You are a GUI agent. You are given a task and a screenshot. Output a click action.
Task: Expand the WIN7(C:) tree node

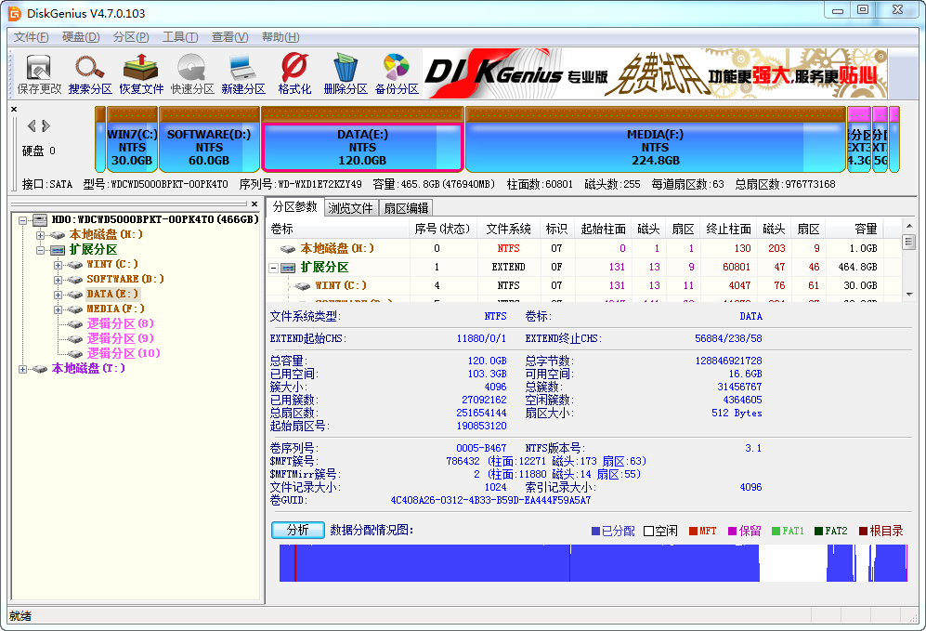(58, 265)
